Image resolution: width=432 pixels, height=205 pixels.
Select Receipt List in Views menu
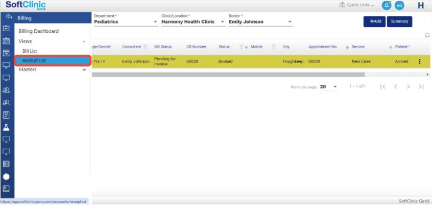point(34,61)
